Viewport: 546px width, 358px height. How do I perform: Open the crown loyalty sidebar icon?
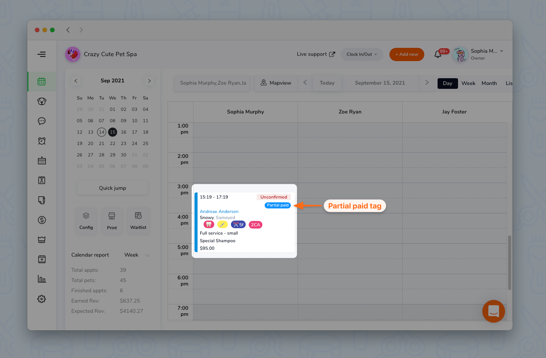point(42,240)
